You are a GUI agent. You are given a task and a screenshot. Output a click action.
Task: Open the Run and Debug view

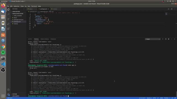click(8, 24)
